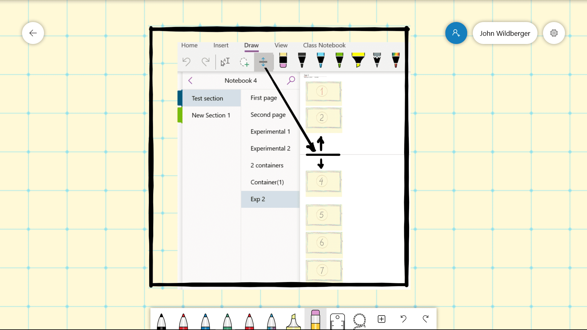Select the blue pen in the bottom toolbar
The image size is (587, 330).
coord(205,321)
